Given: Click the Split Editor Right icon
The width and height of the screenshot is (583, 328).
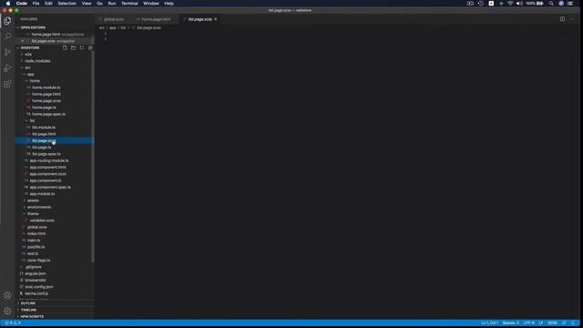Looking at the screenshot, I should tap(562, 19).
